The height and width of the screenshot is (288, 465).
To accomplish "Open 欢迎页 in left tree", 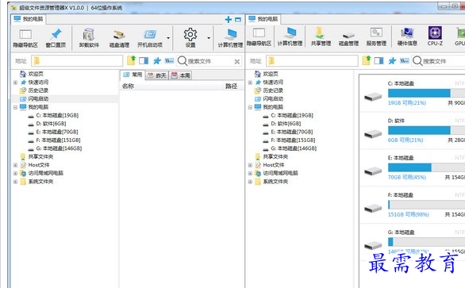I will click(x=32, y=74).
